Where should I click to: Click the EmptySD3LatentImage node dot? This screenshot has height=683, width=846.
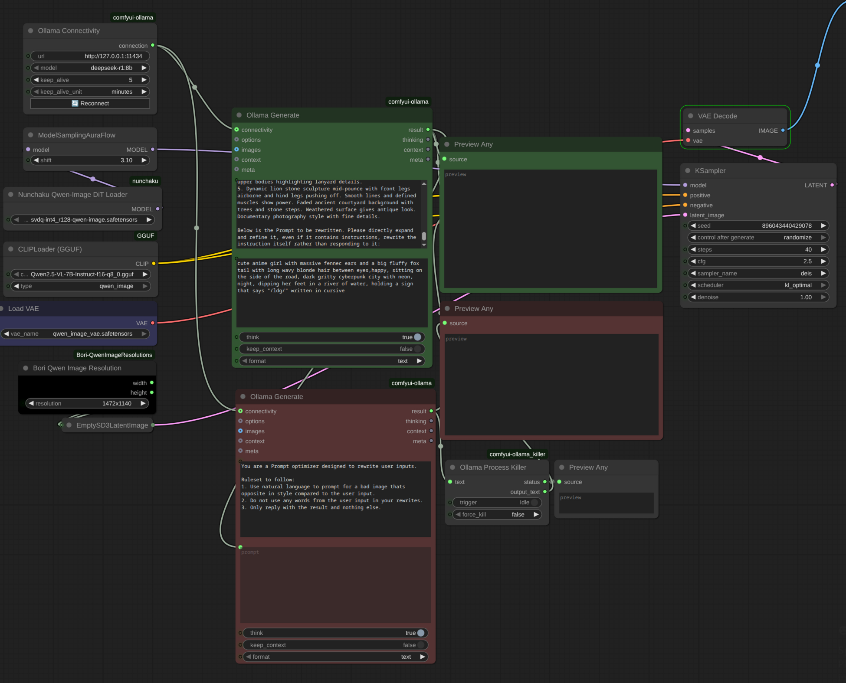click(x=69, y=425)
